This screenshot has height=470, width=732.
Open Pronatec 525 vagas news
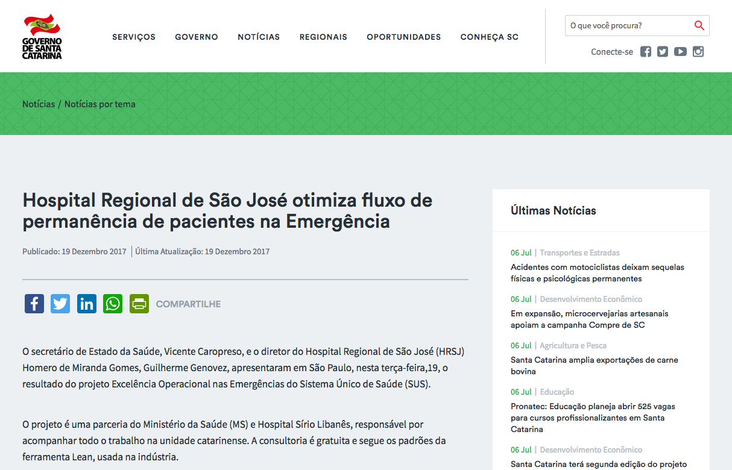(593, 418)
